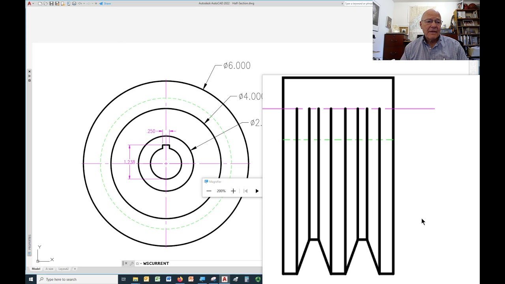This screenshot has height=284, width=505.
Task: Click the Properties icon below palette label
Action: coord(29,254)
